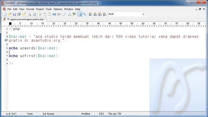Save the file with the floppy icon

(x=14, y=14)
